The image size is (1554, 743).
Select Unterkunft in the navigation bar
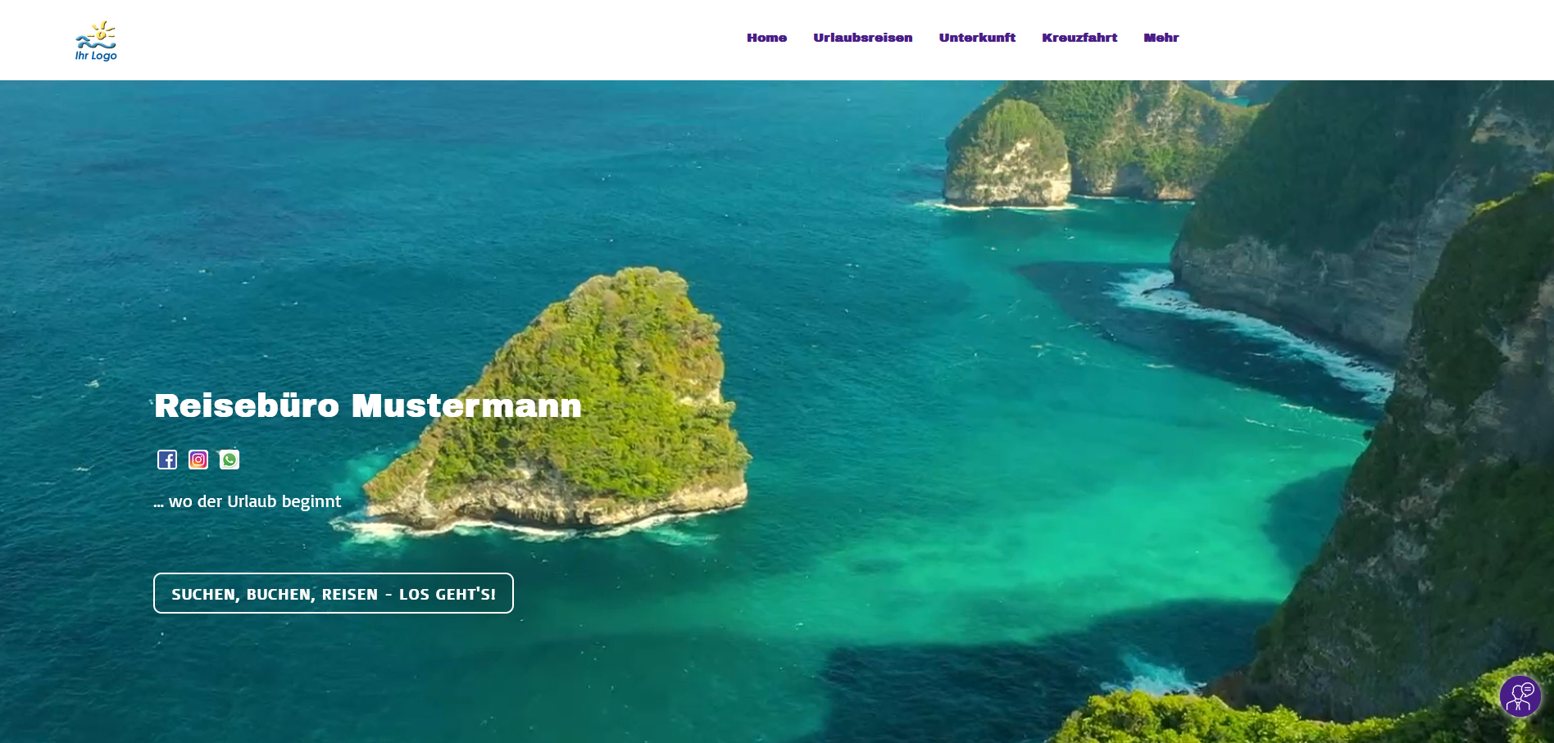tap(977, 38)
